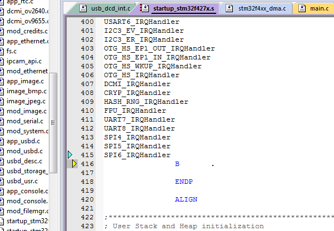The width and height of the screenshot is (334, 231).
Task: Click the file icon on startup_stm32f427x.s tab
Action: coord(144,8)
